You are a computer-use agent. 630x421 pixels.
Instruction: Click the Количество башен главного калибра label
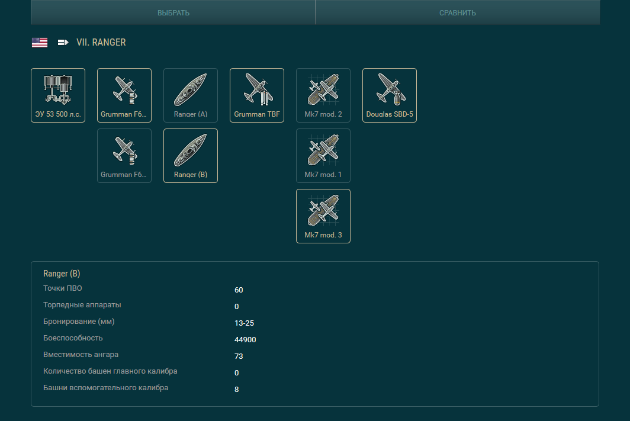click(x=110, y=371)
